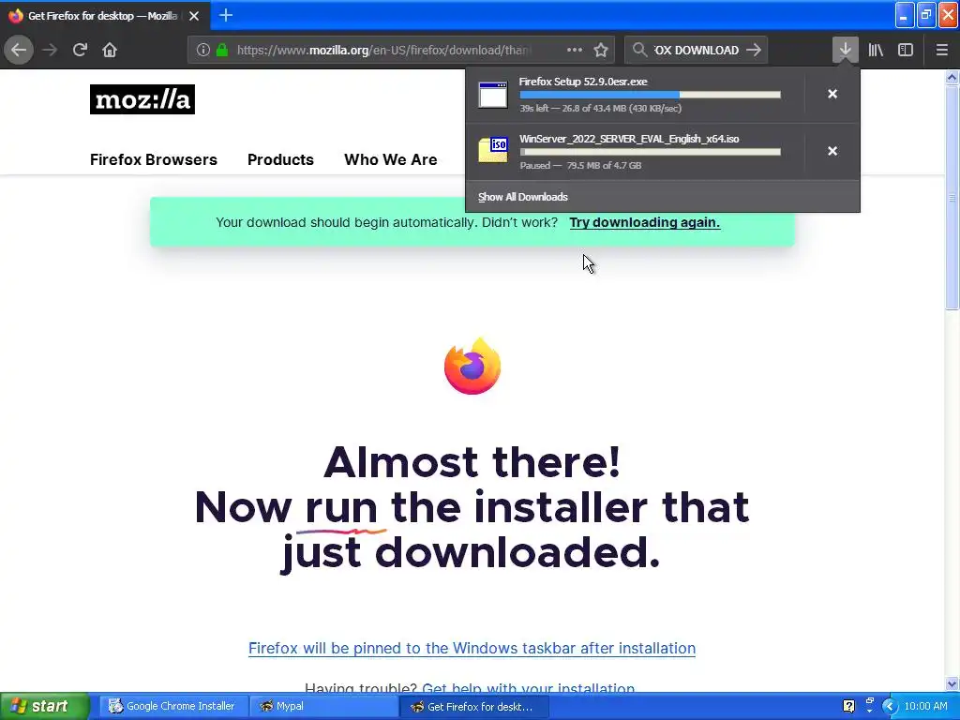Click the forward navigation arrow
Image resolution: width=960 pixels, height=720 pixels.
(50, 50)
